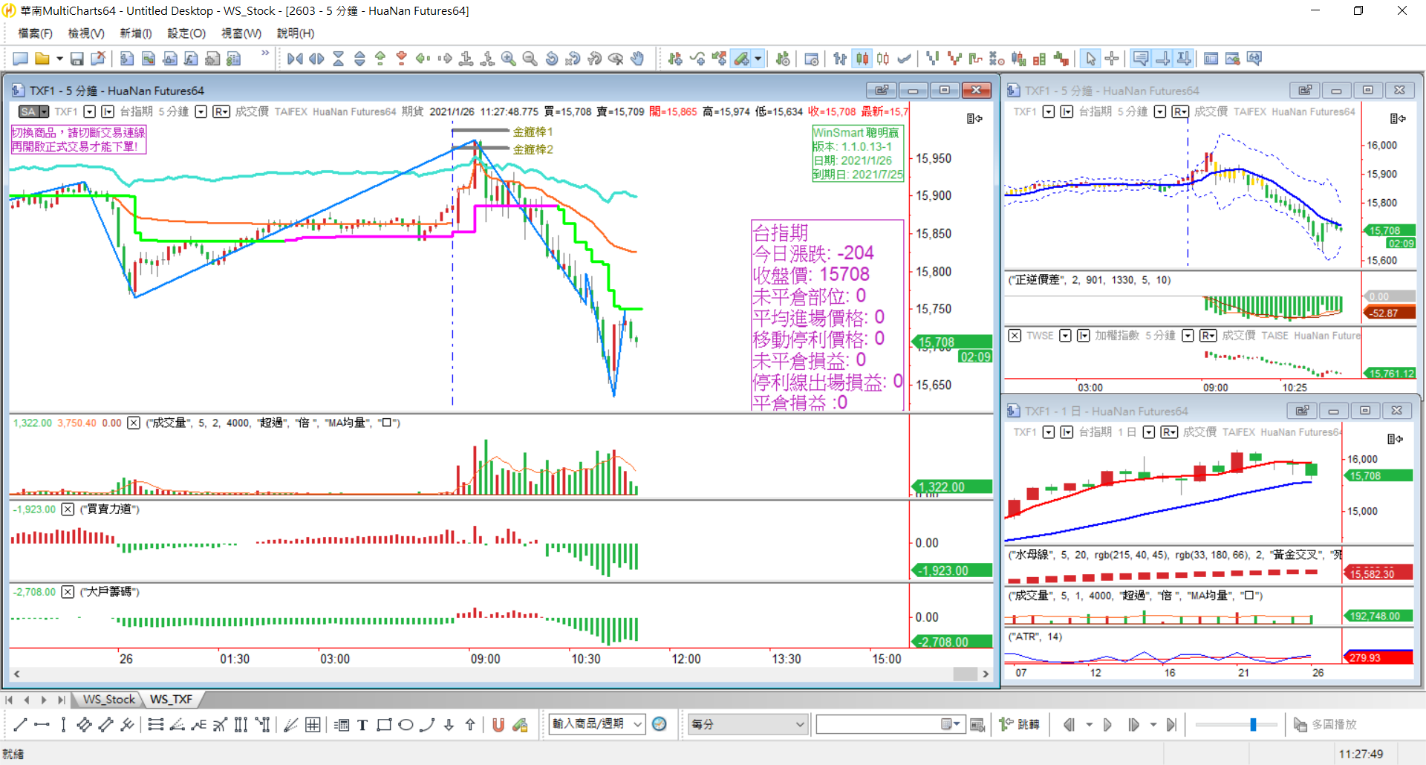Select the line-on-close chart style icon
1426x765 pixels.
(x=905, y=59)
